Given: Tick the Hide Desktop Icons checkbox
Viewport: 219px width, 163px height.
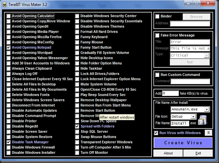Looking at the screenshot, I should [77, 58].
